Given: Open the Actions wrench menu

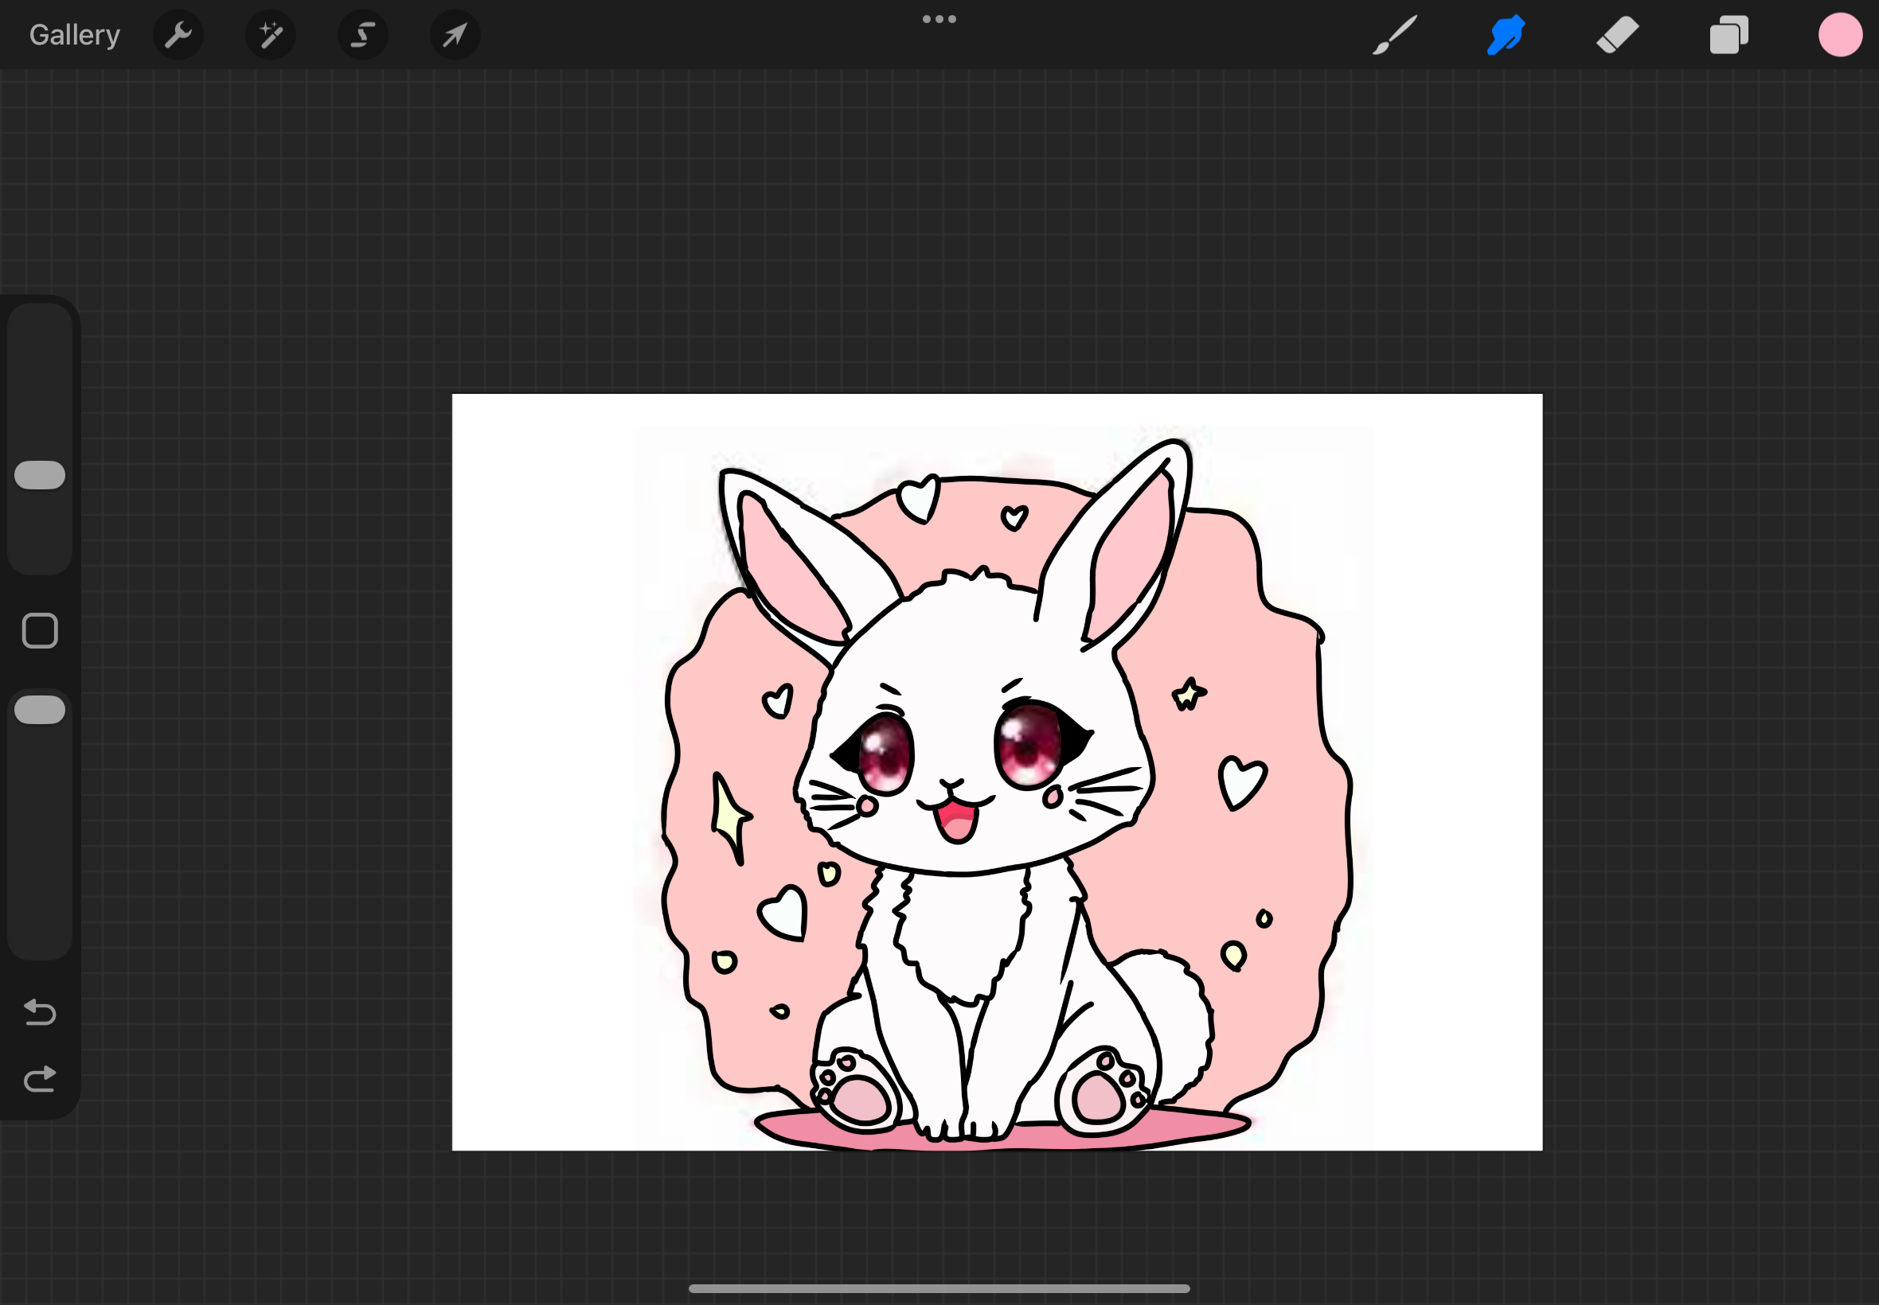Looking at the screenshot, I should click(178, 35).
